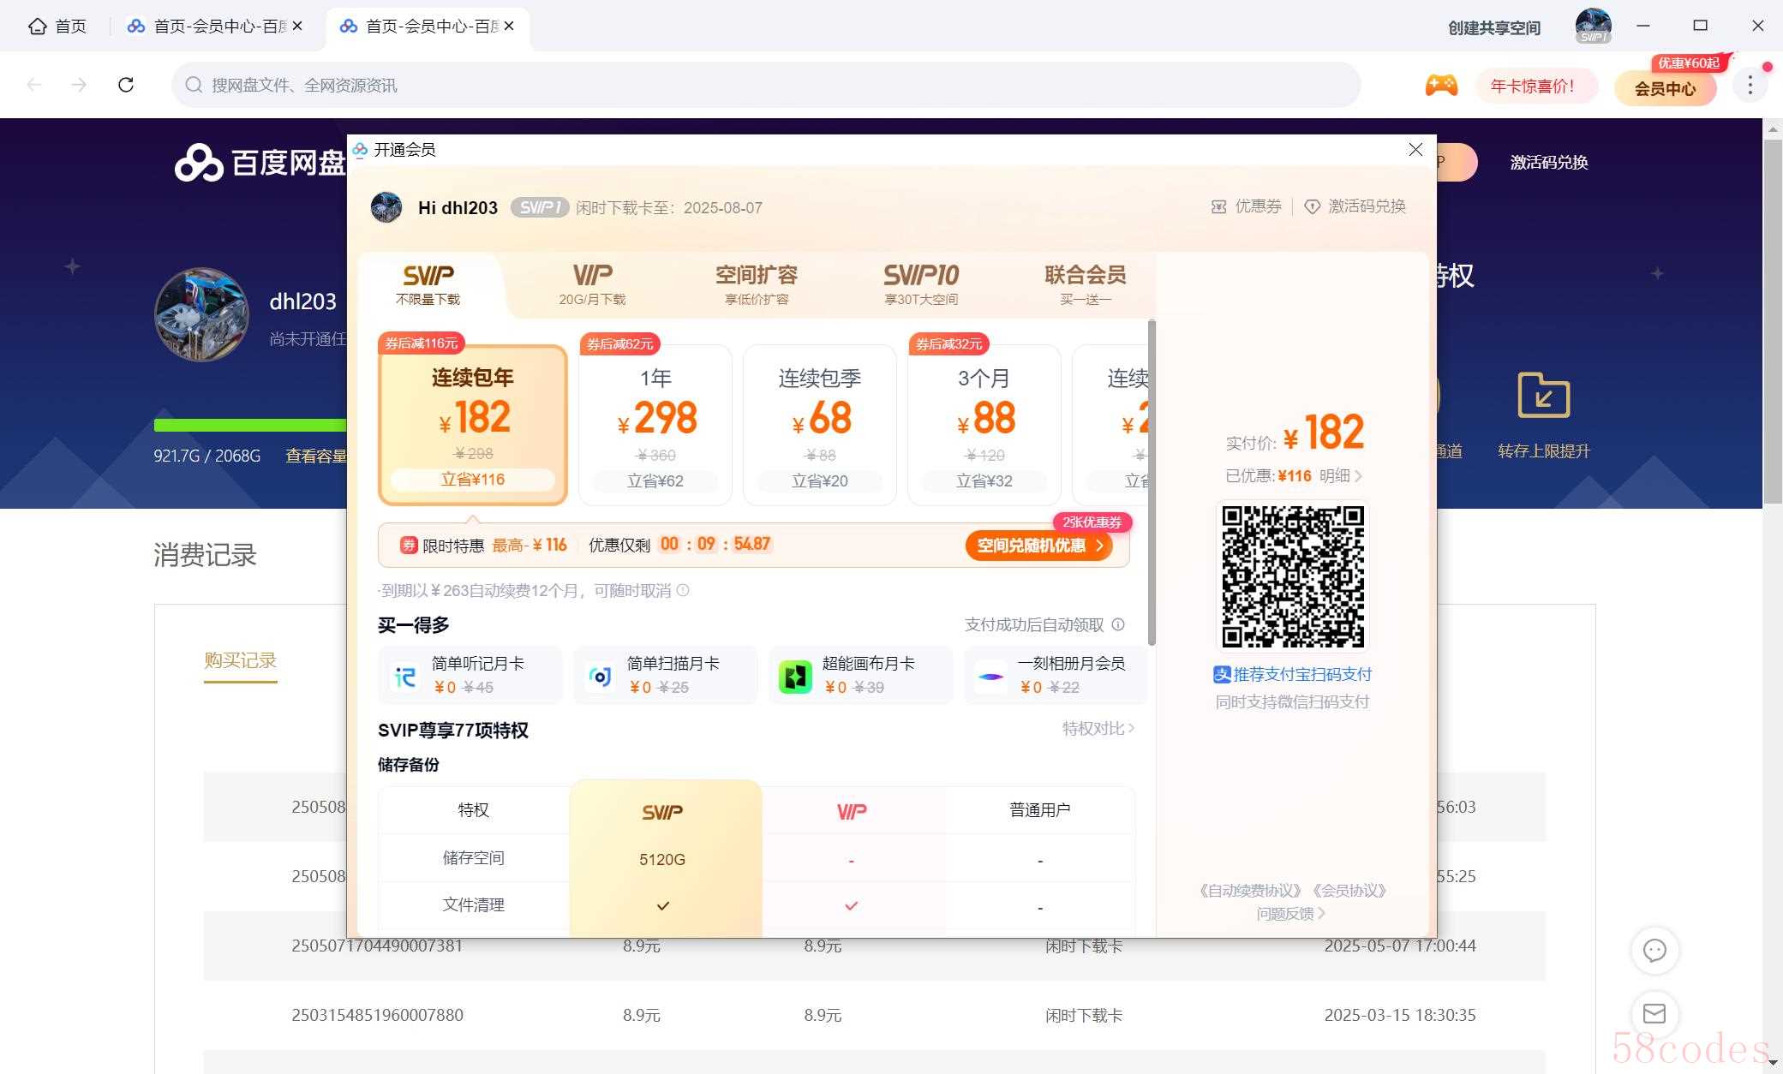Click the 超能画布月卡 icon
Screen dimensions: 1783x1074
click(795, 676)
